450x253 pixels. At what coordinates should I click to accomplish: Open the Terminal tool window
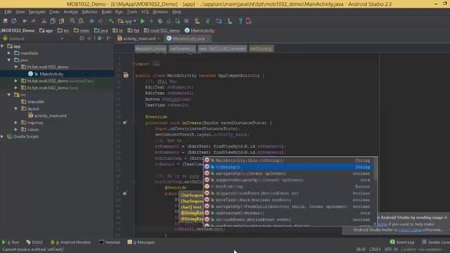tap(110, 242)
